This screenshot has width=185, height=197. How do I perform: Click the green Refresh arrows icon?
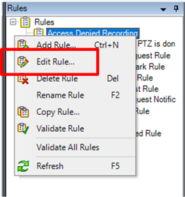pyautogui.click(x=23, y=166)
